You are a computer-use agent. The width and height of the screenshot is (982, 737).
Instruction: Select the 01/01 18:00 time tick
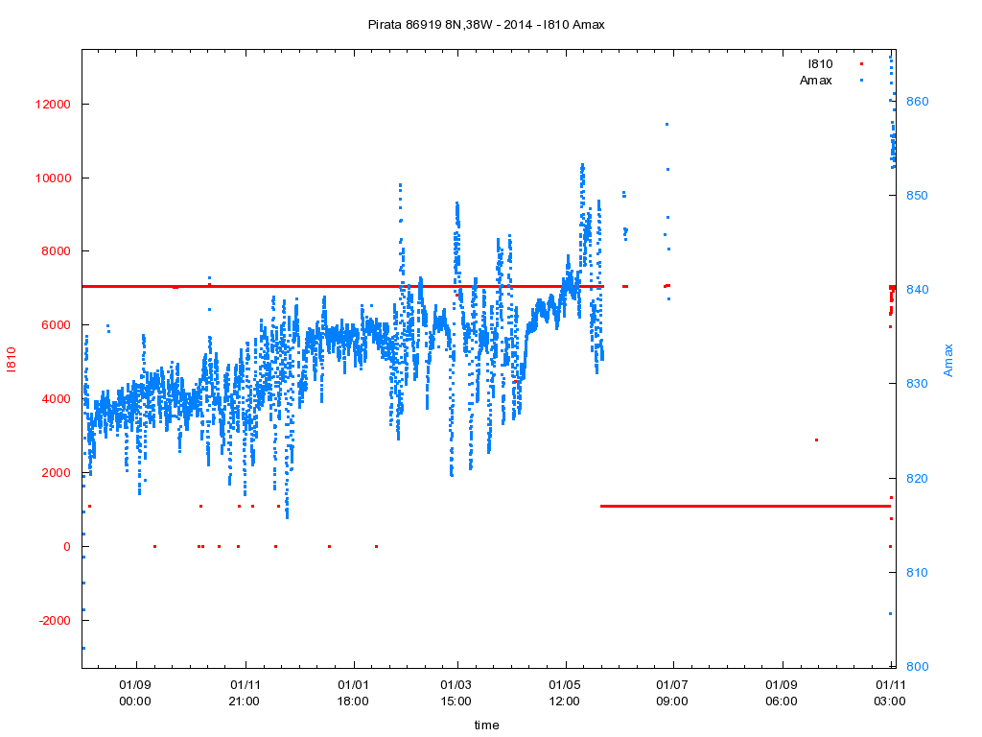tap(353, 694)
